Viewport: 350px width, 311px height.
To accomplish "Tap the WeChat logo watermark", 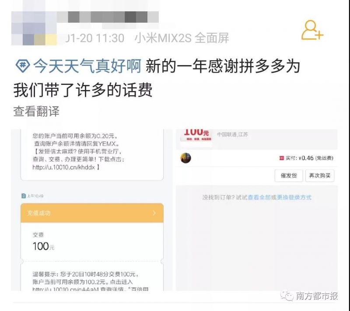I will coord(287,296).
